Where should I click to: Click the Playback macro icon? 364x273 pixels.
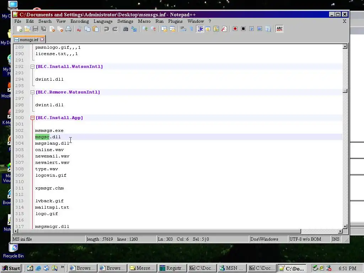(251, 29)
